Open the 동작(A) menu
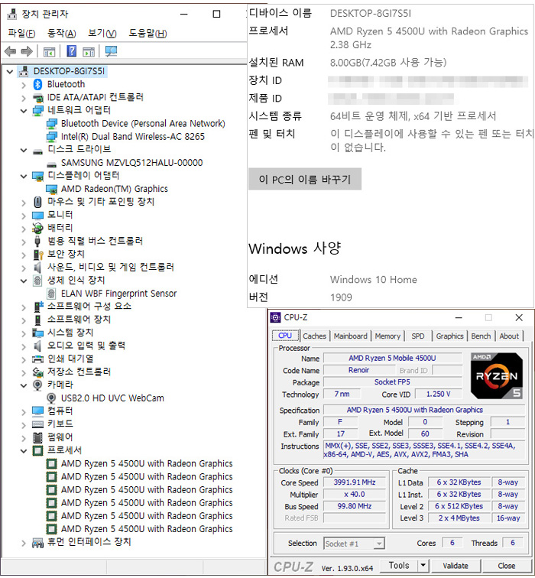This screenshot has width=535, height=578. (x=61, y=33)
